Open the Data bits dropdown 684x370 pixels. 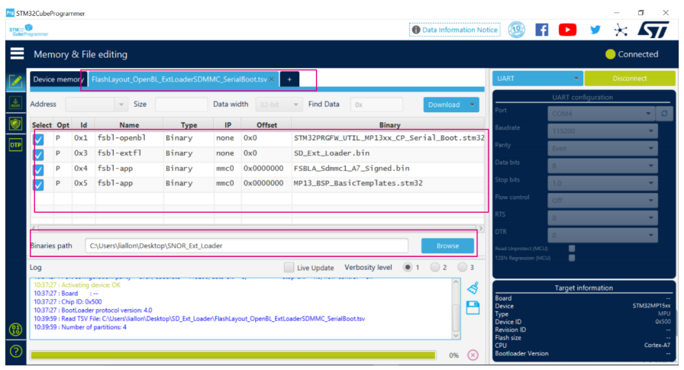coord(602,166)
